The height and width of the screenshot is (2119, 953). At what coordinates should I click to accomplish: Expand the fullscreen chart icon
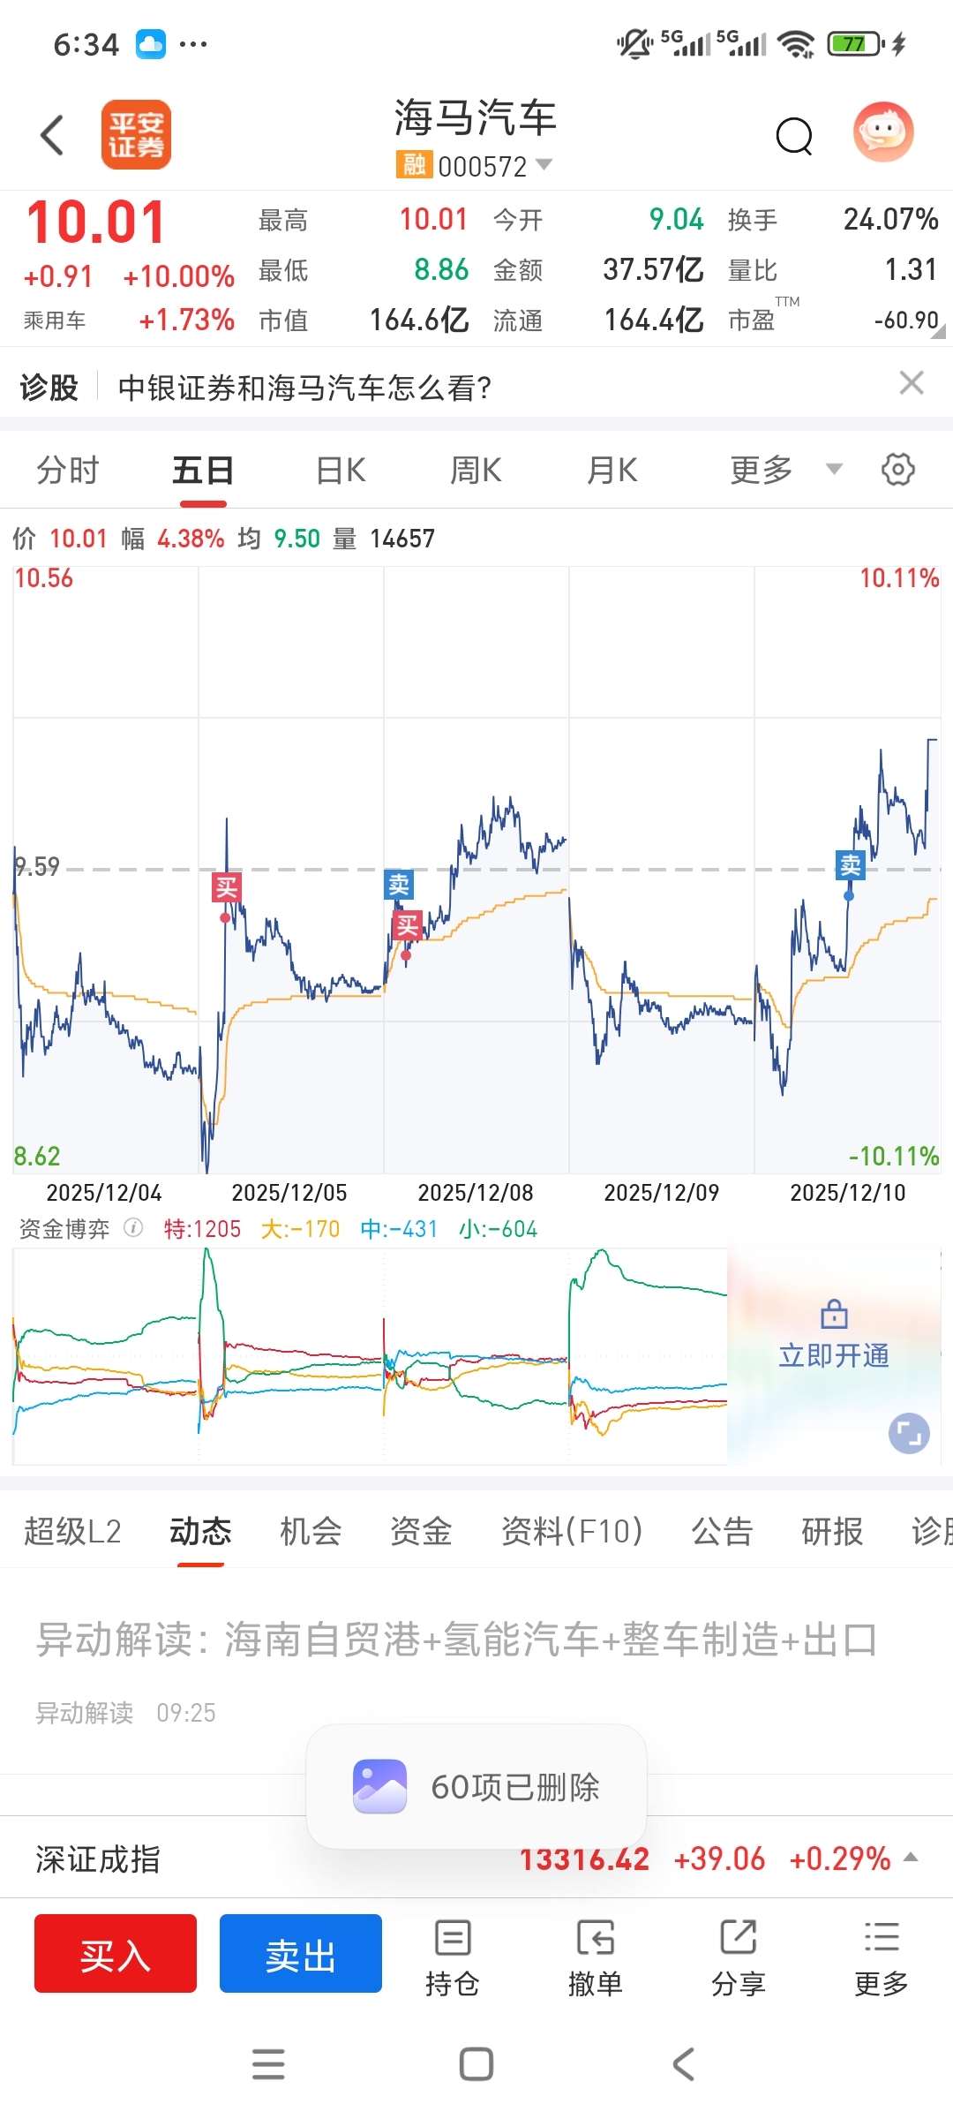tap(909, 1433)
